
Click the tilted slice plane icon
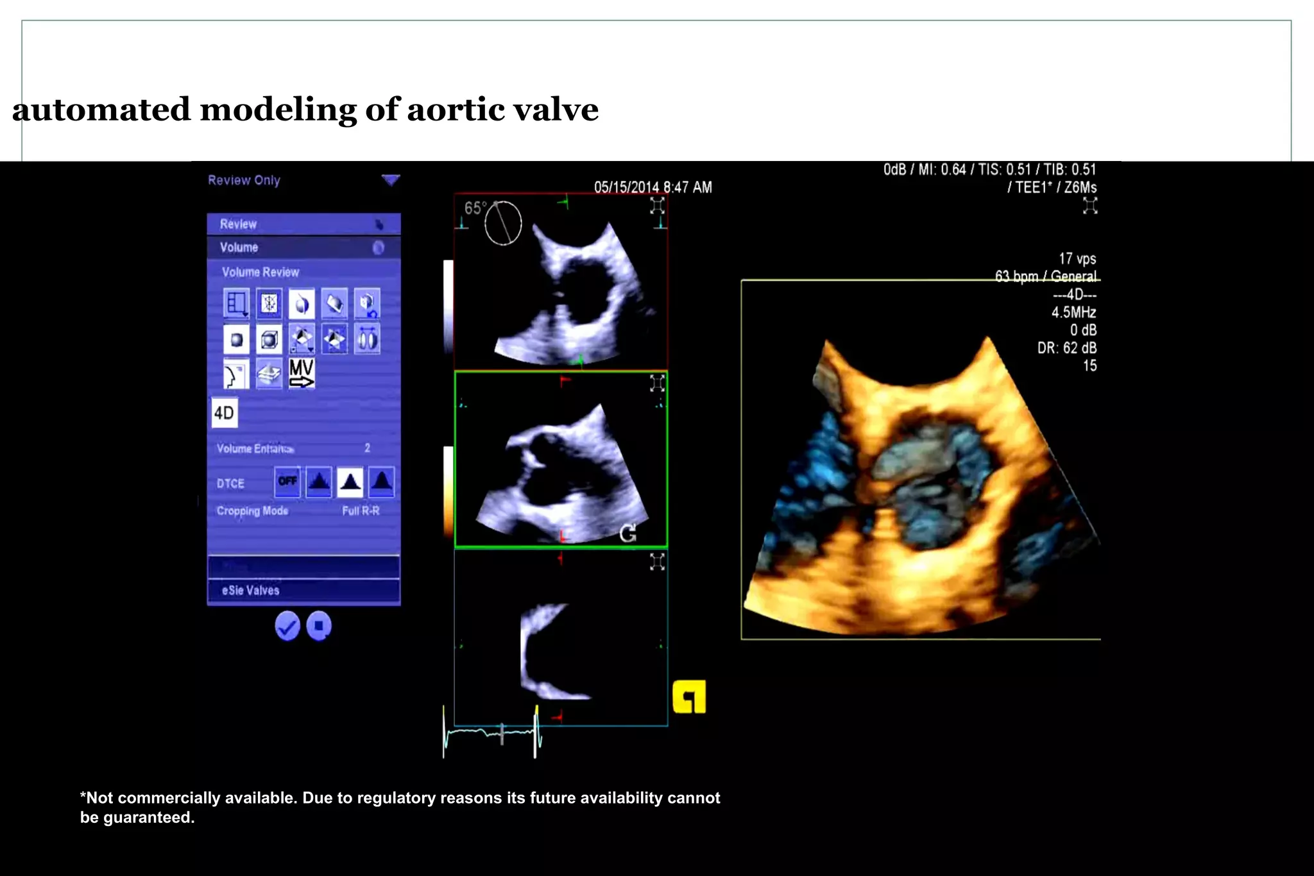click(334, 303)
